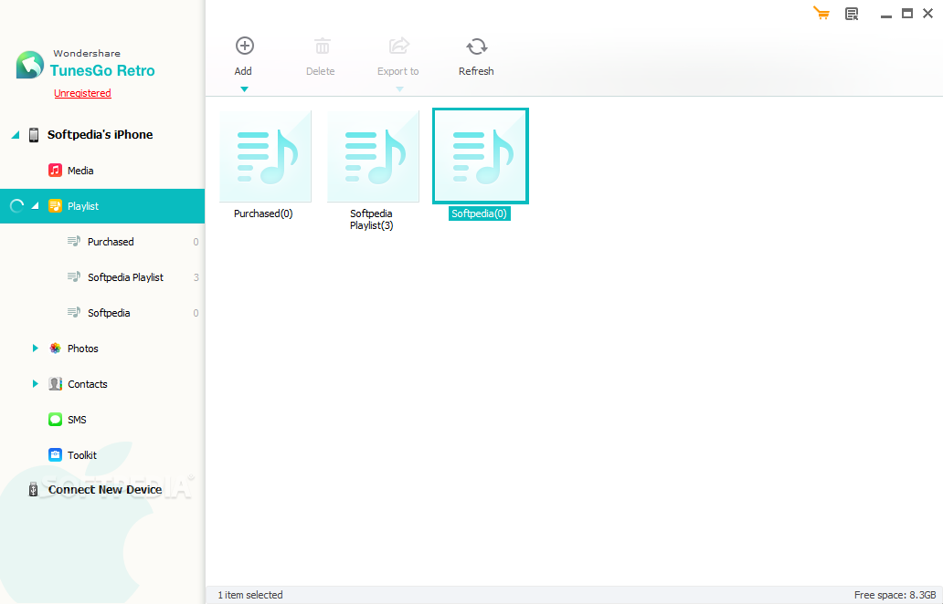Click the Playlist sidebar icon
This screenshot has height=604, width=943.
pyautogui.click(x=56, y=206)
